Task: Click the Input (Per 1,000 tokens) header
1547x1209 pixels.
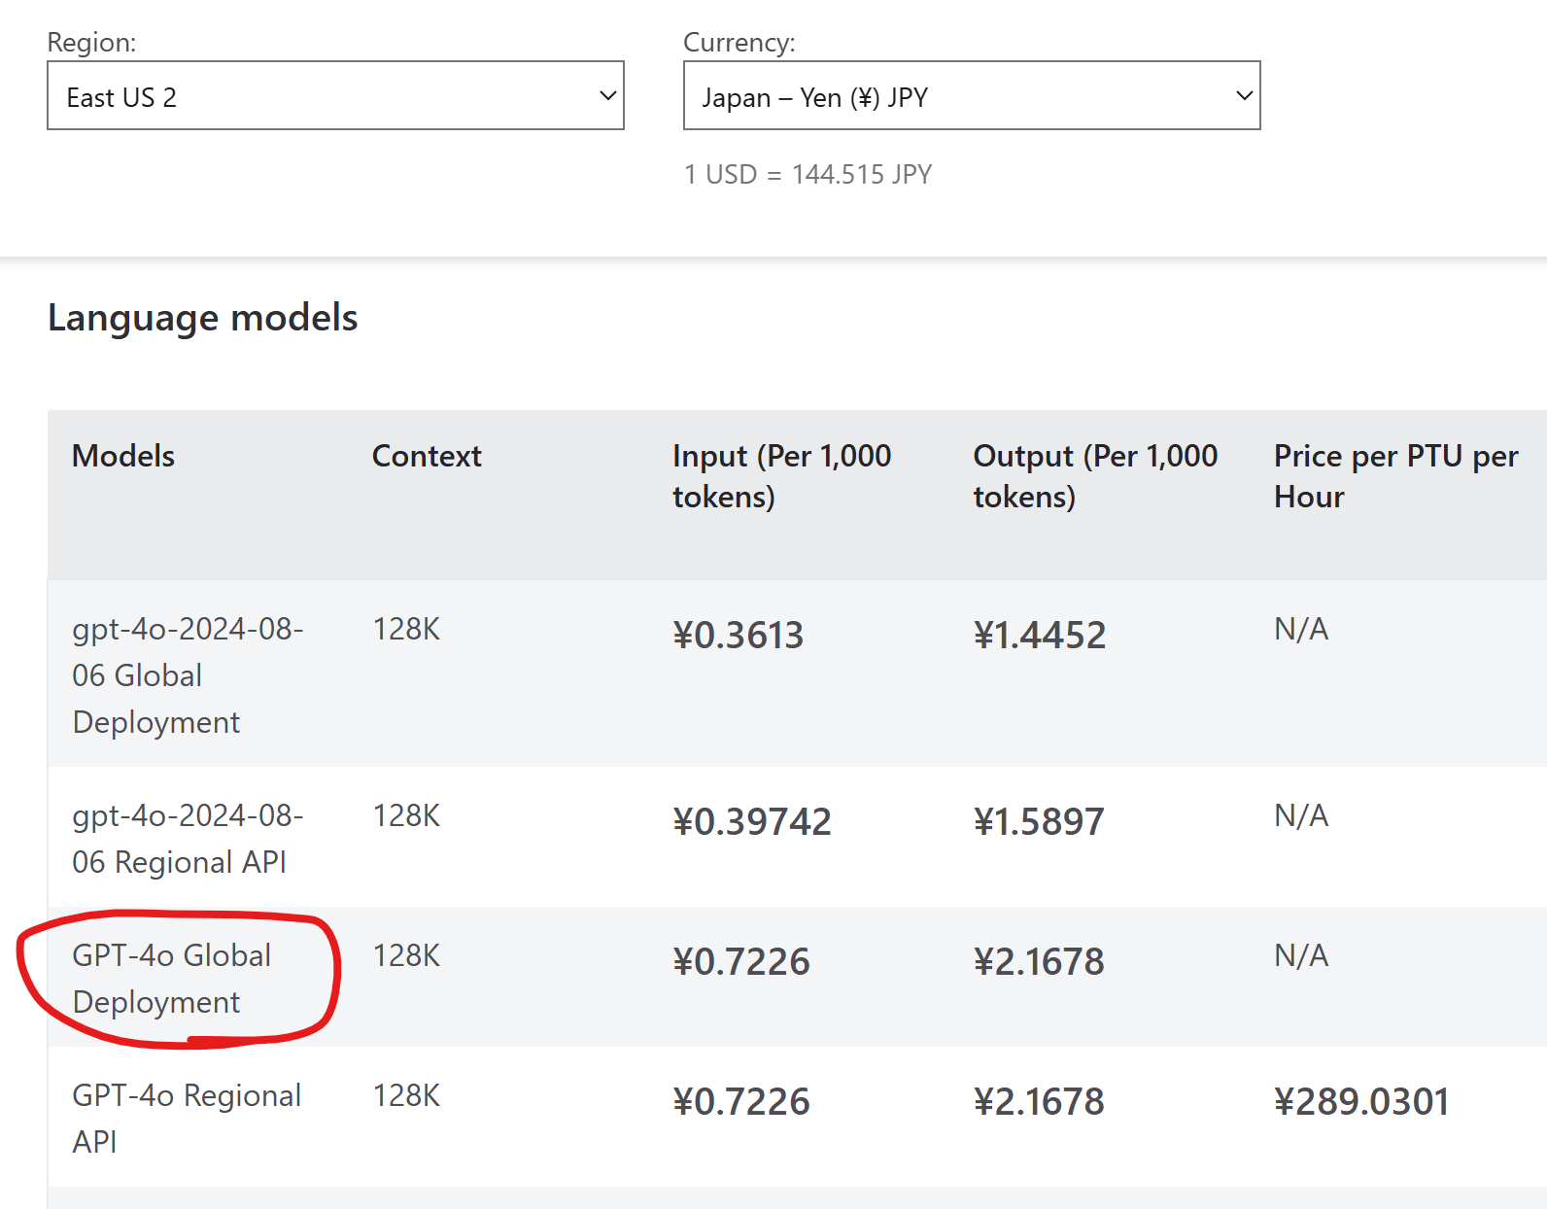Action: 781,476
